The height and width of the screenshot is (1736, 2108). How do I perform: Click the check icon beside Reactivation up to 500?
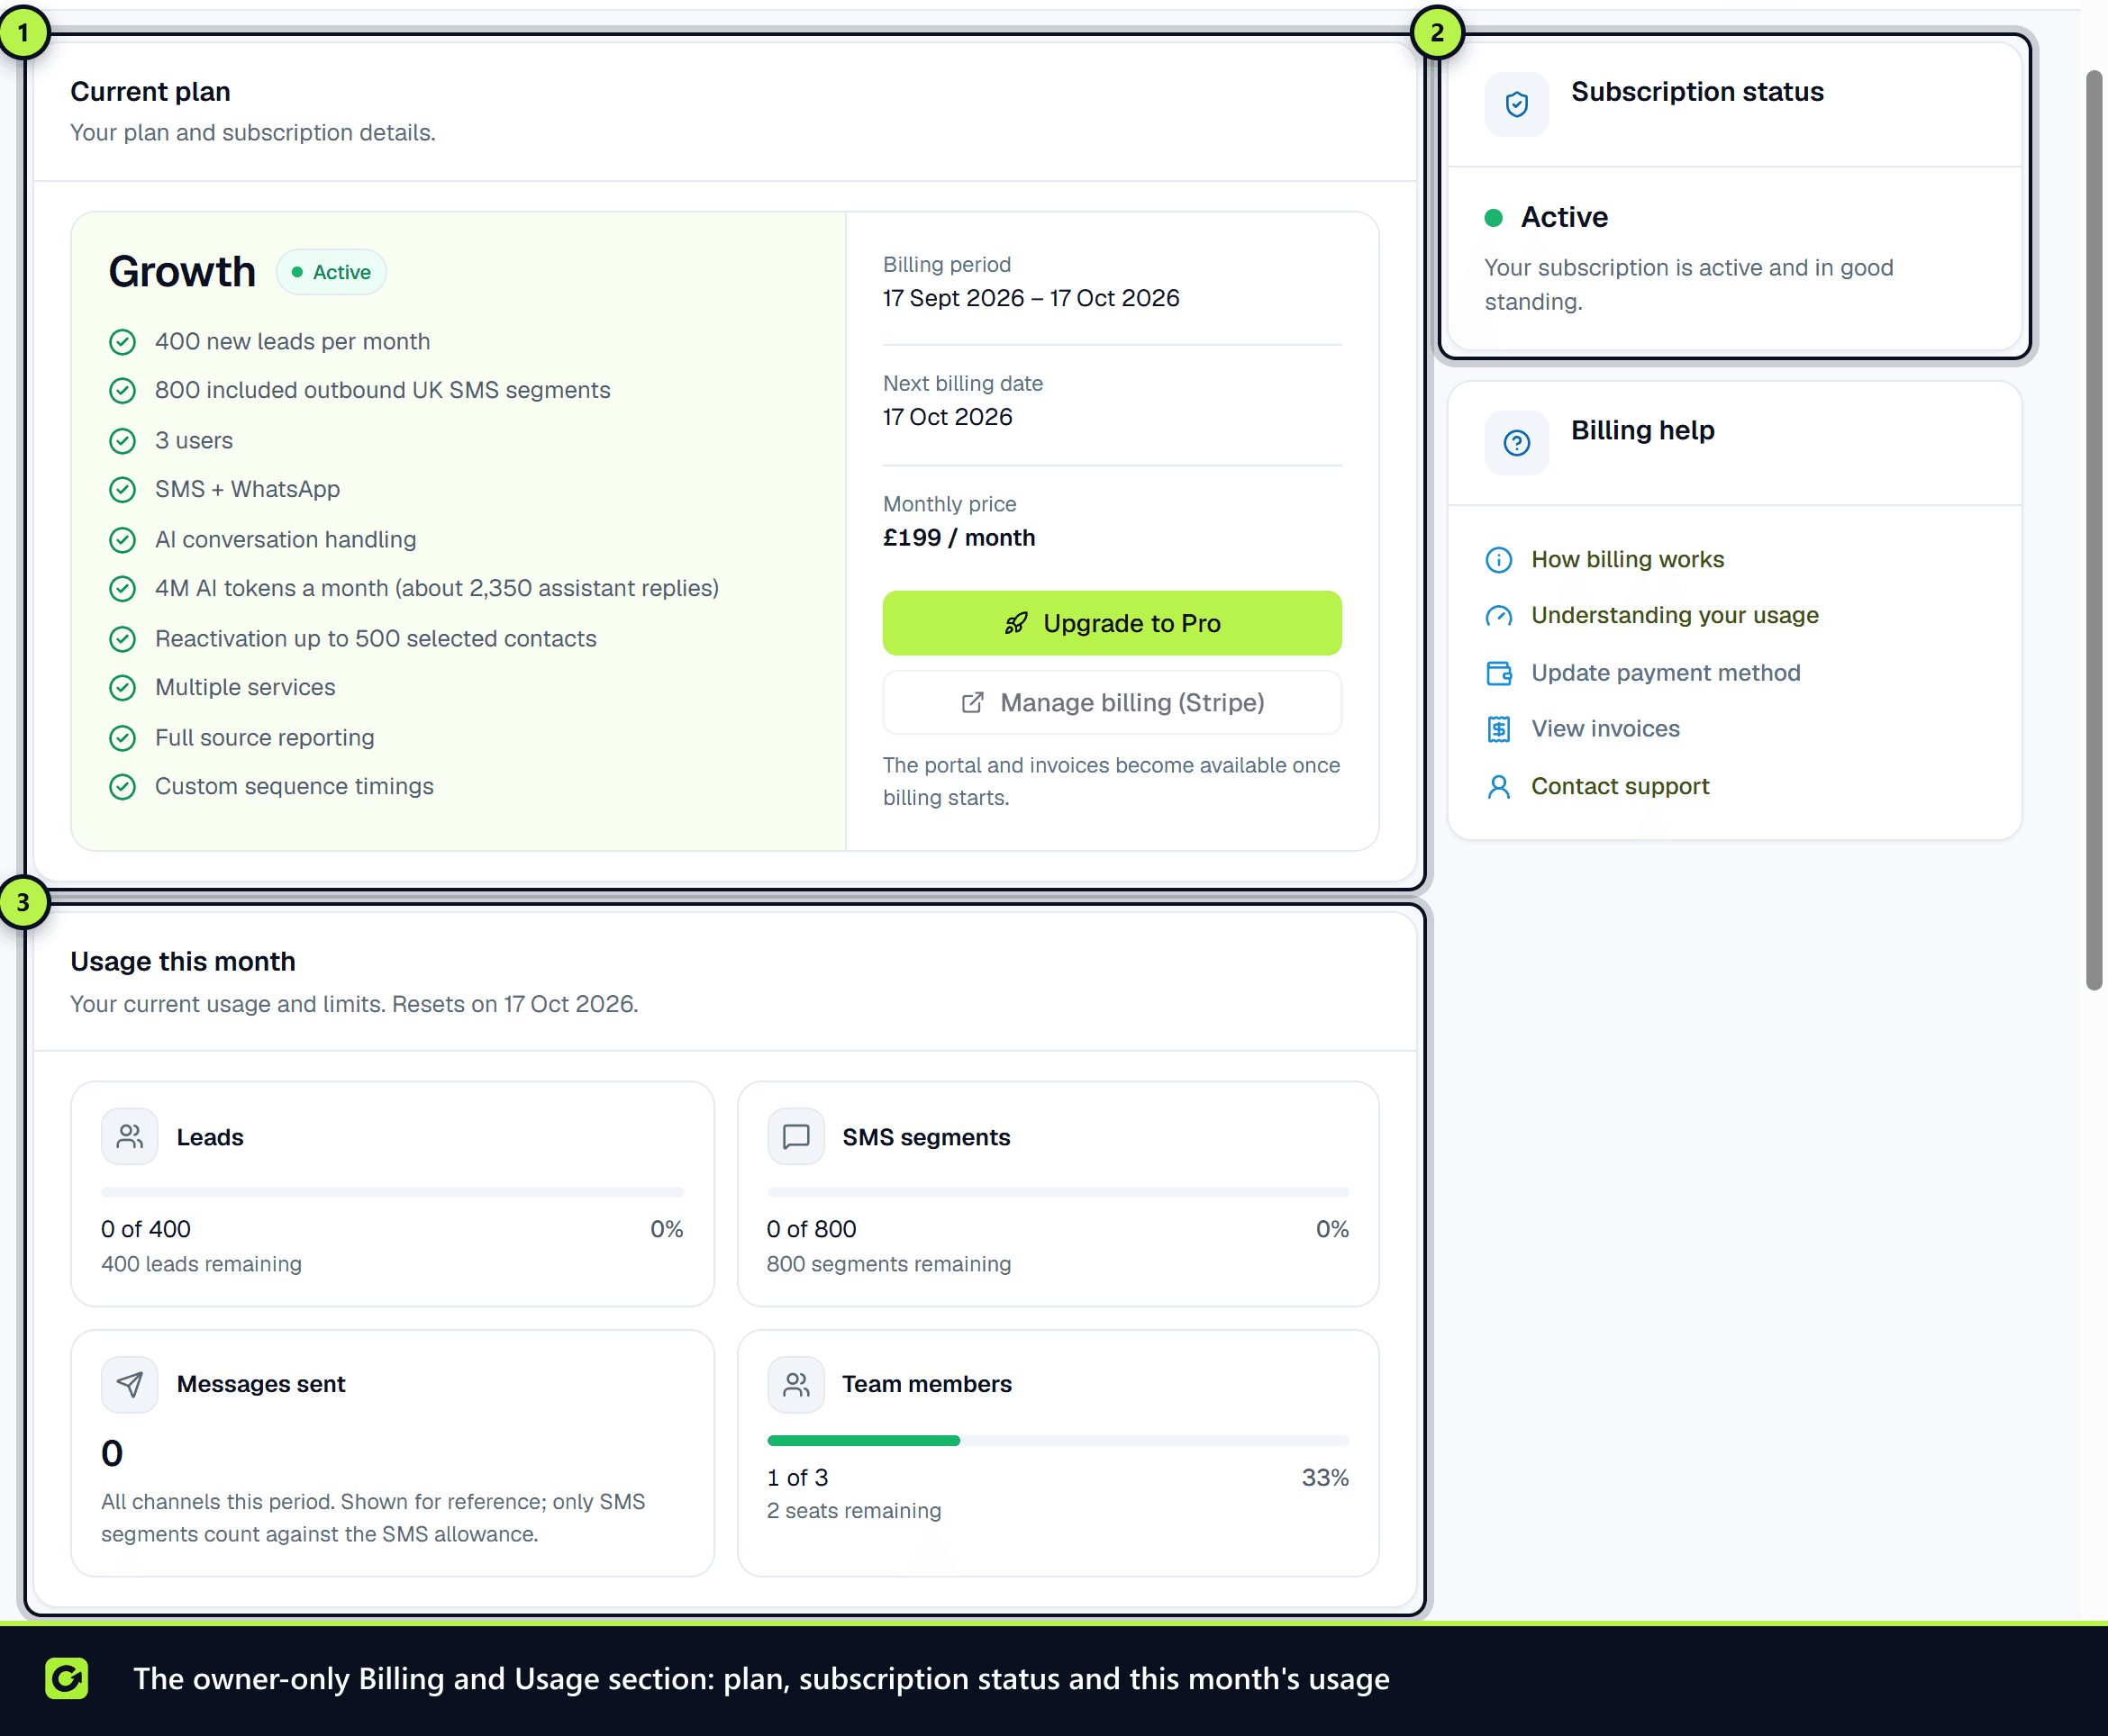[122, 639]
